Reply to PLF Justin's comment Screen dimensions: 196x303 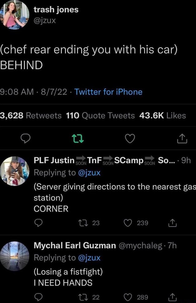pyautogui.click(x=38, y=223)
